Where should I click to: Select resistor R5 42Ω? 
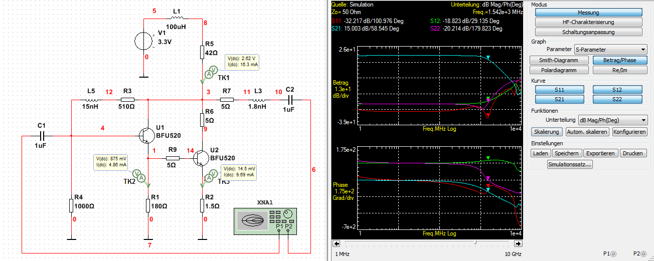coord(202,52)
